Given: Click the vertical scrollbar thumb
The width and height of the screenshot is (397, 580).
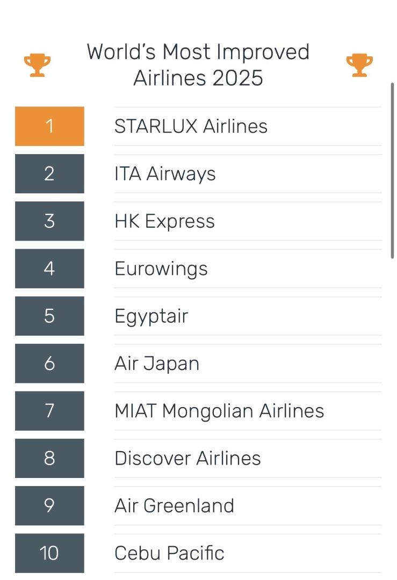Looking at the screenshot, I should click(393, 171).
